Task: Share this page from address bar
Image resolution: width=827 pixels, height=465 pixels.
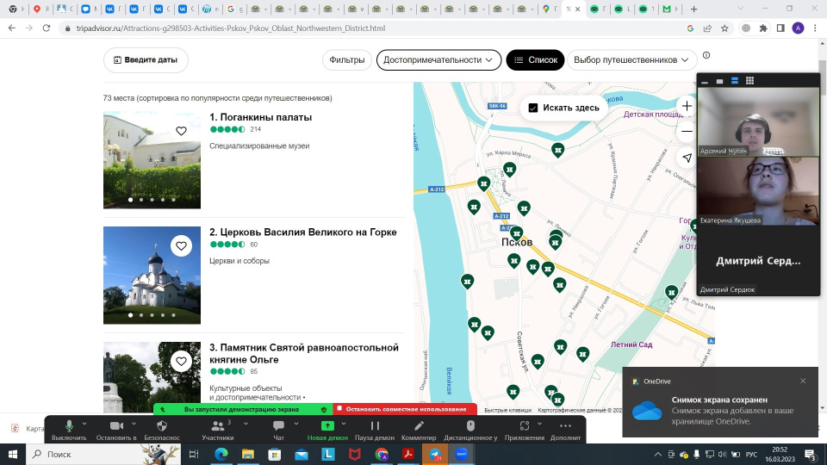Action: [x=707, y=28]
